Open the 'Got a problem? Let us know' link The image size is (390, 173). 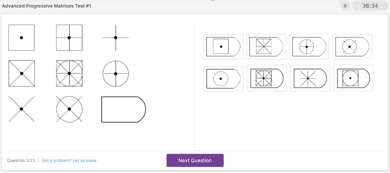tap(69, 160)
